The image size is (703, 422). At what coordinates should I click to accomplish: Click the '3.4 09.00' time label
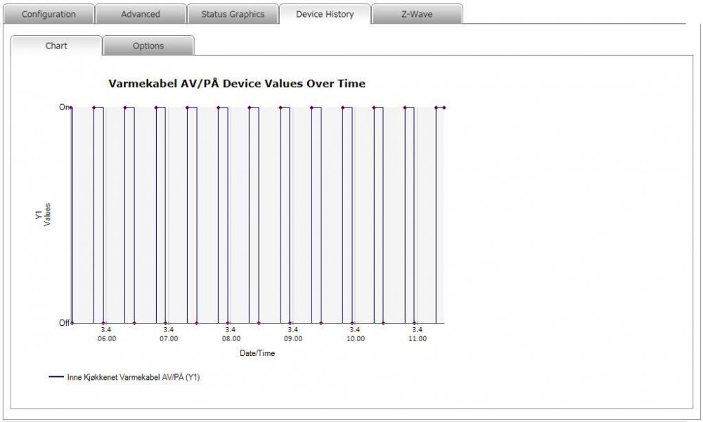[x=292, y=334]
